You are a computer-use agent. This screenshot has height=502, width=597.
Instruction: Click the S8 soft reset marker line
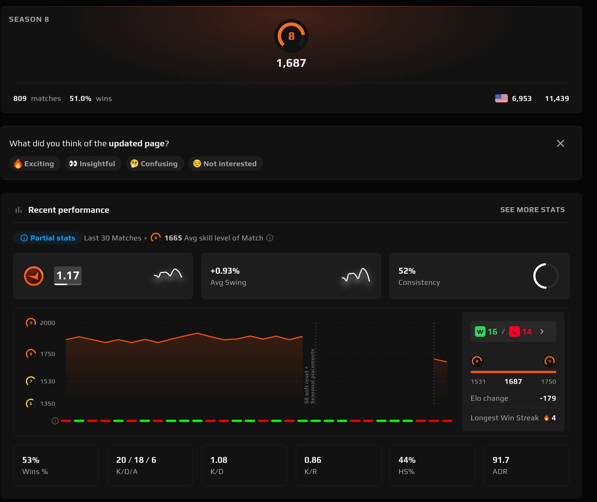point(316,363)
